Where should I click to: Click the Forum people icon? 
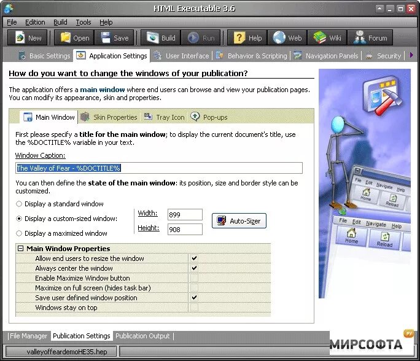tap(359, 38)
